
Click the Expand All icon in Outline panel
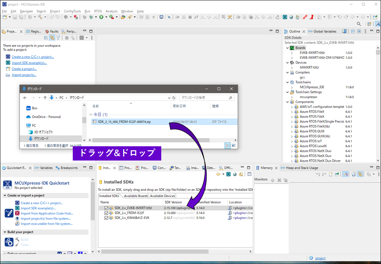pos(359,31)
